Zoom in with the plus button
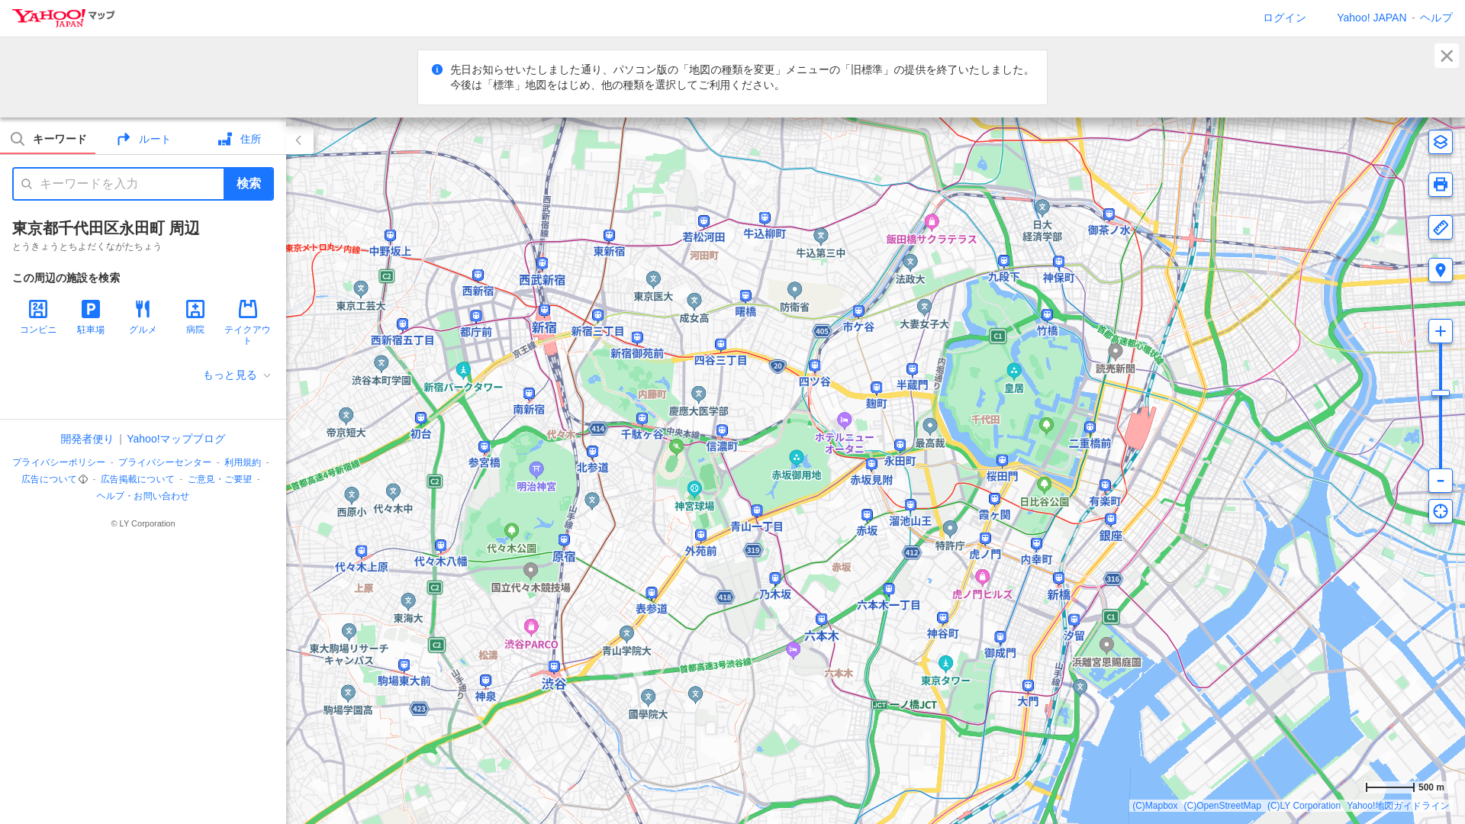The height and width of the screenshot is (824, 1465). [x=1440, y=331]
